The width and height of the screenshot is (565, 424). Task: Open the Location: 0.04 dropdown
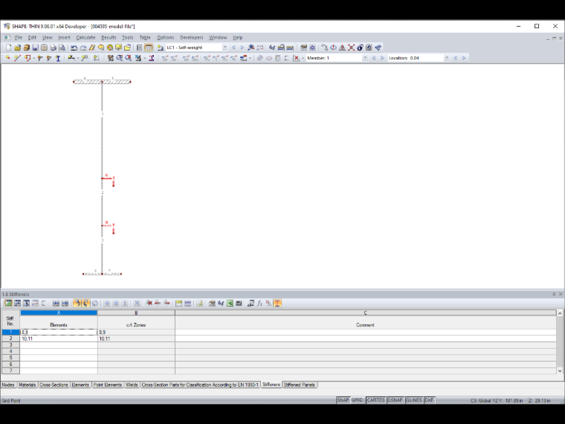[x=447, y=58]
